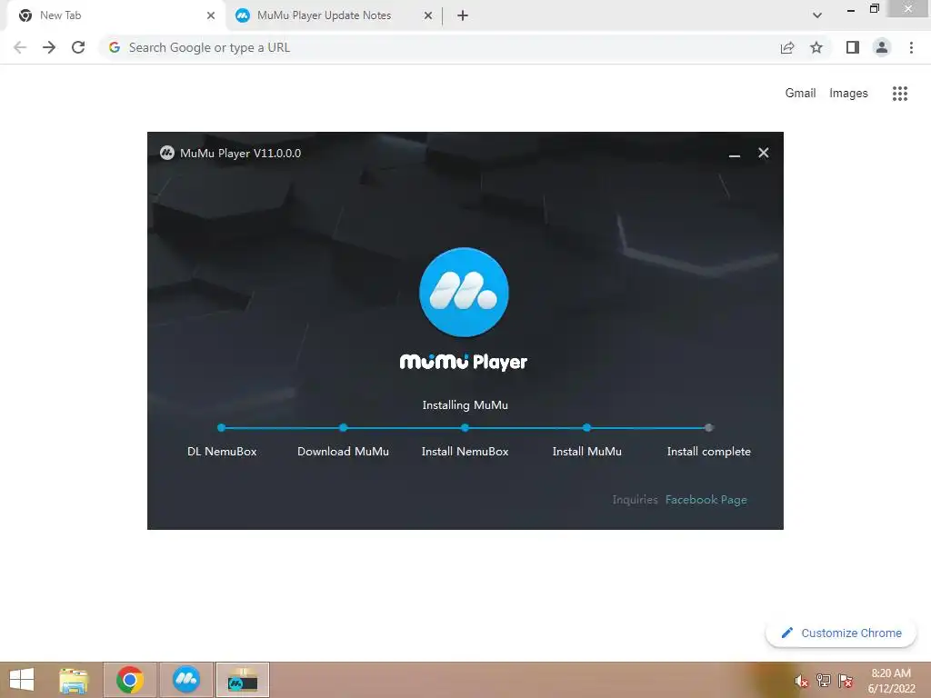Open the Inquiries link
This screenshot has height=698, width=931.
click(635, 500)
